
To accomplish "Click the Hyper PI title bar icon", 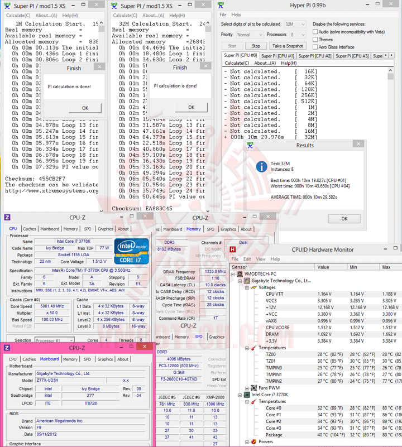I will point(221,5).
